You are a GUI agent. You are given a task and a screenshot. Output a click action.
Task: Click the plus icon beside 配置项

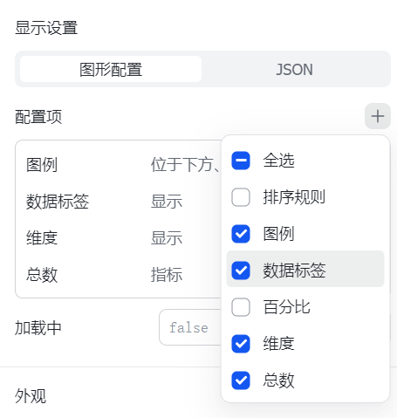[378, 116]
